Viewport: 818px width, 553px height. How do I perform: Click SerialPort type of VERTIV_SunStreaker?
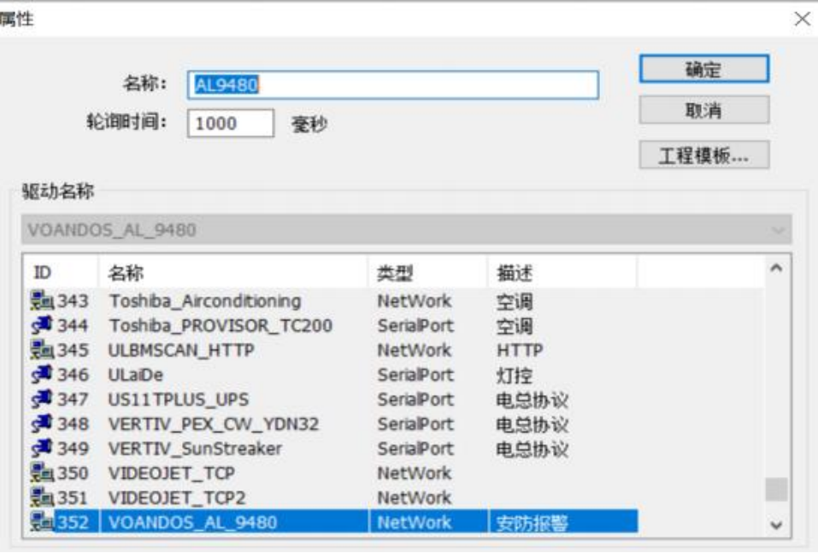coord(415,449)
